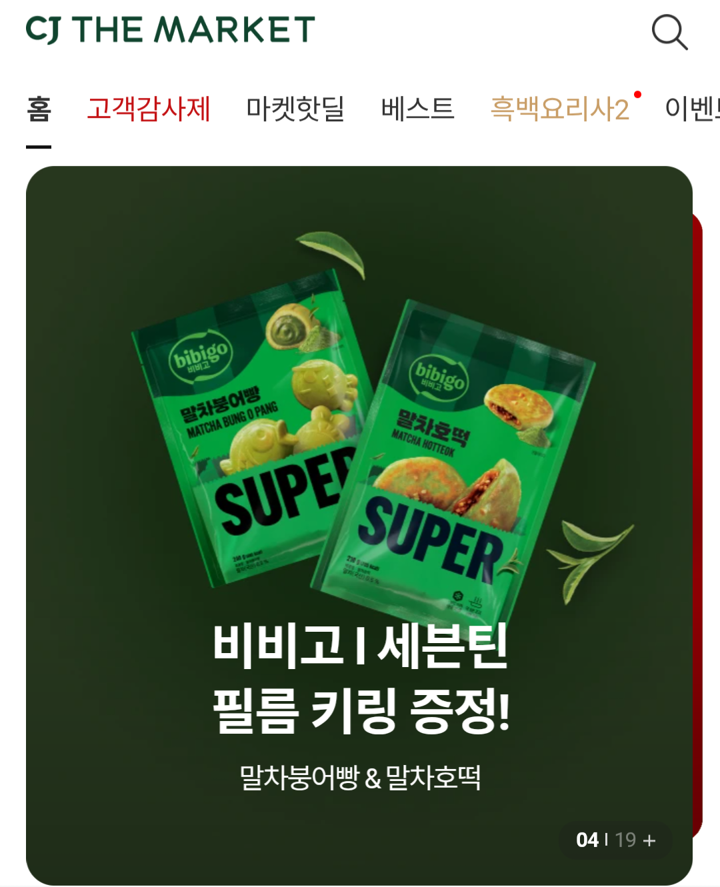Tap the tea leaf above the packages
The height and width of the screenshot is (887, 720).
pos(332,253)
